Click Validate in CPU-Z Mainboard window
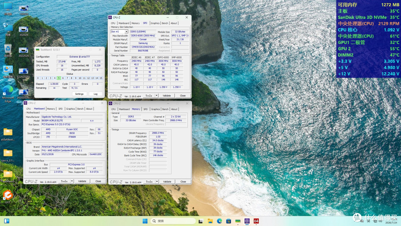 click(x=82, y=181)
